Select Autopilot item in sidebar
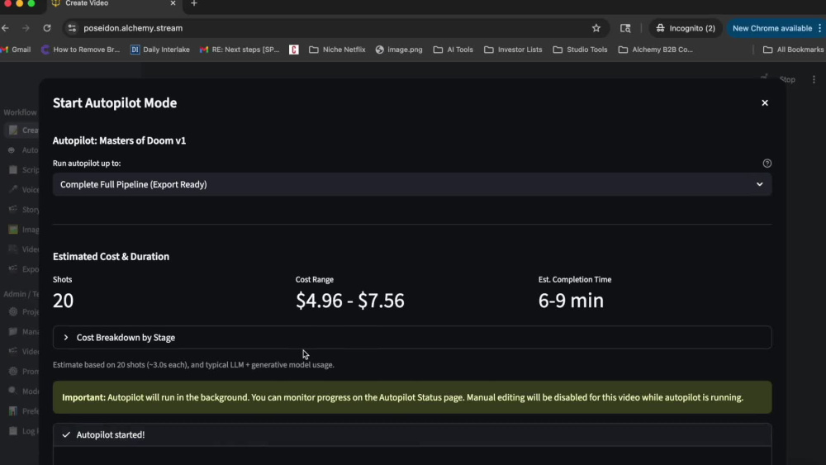 pyautogui.click(x=21, y=150)
